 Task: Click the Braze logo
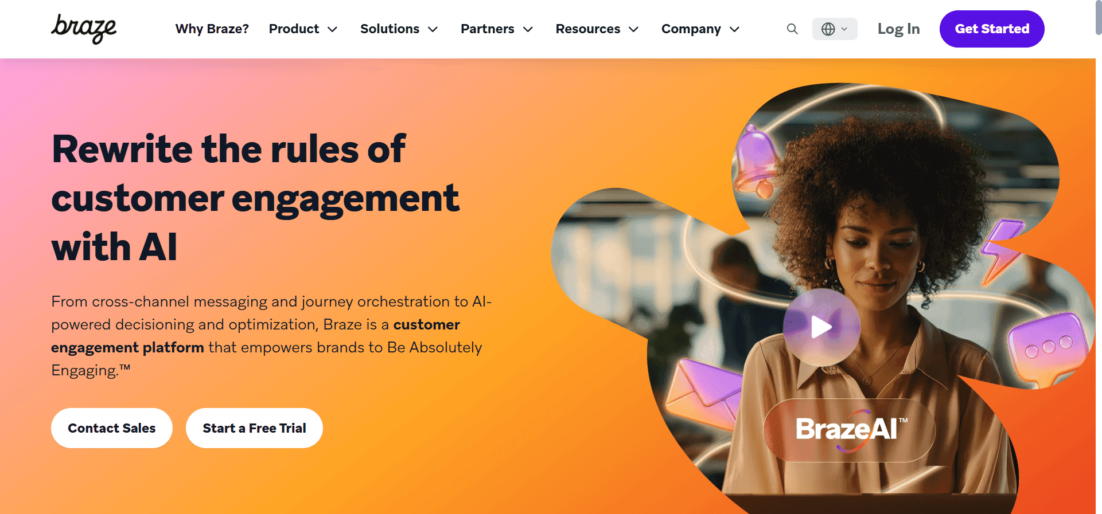click(84, 29)
